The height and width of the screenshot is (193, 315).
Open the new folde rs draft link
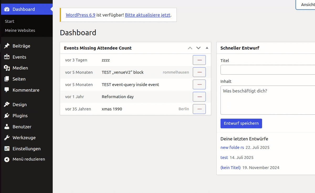[x=232, y=147]
